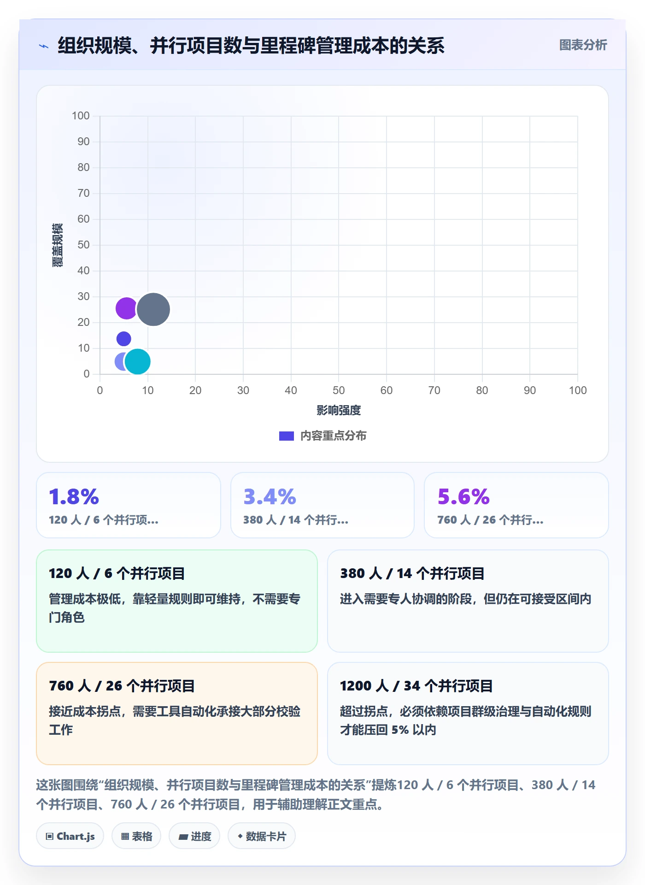Viewport: 645px width, 885px height.
Task: Click the x-axis tick label 50
Action: point(339,390)
